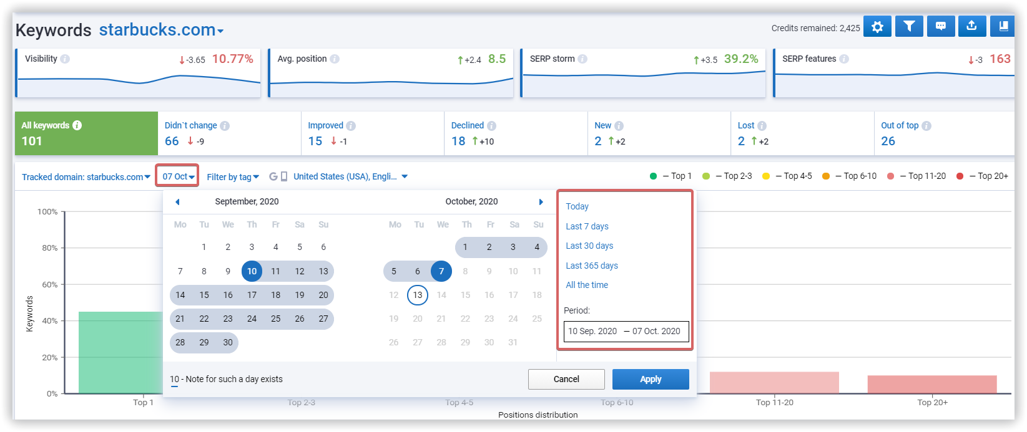Toggle Top 20+ legend item
1027x432 pixels.
coord(982,176)
